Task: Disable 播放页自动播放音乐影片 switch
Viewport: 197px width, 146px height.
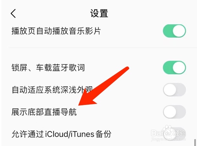Action: pyautogui.click(x=174, y=31)
